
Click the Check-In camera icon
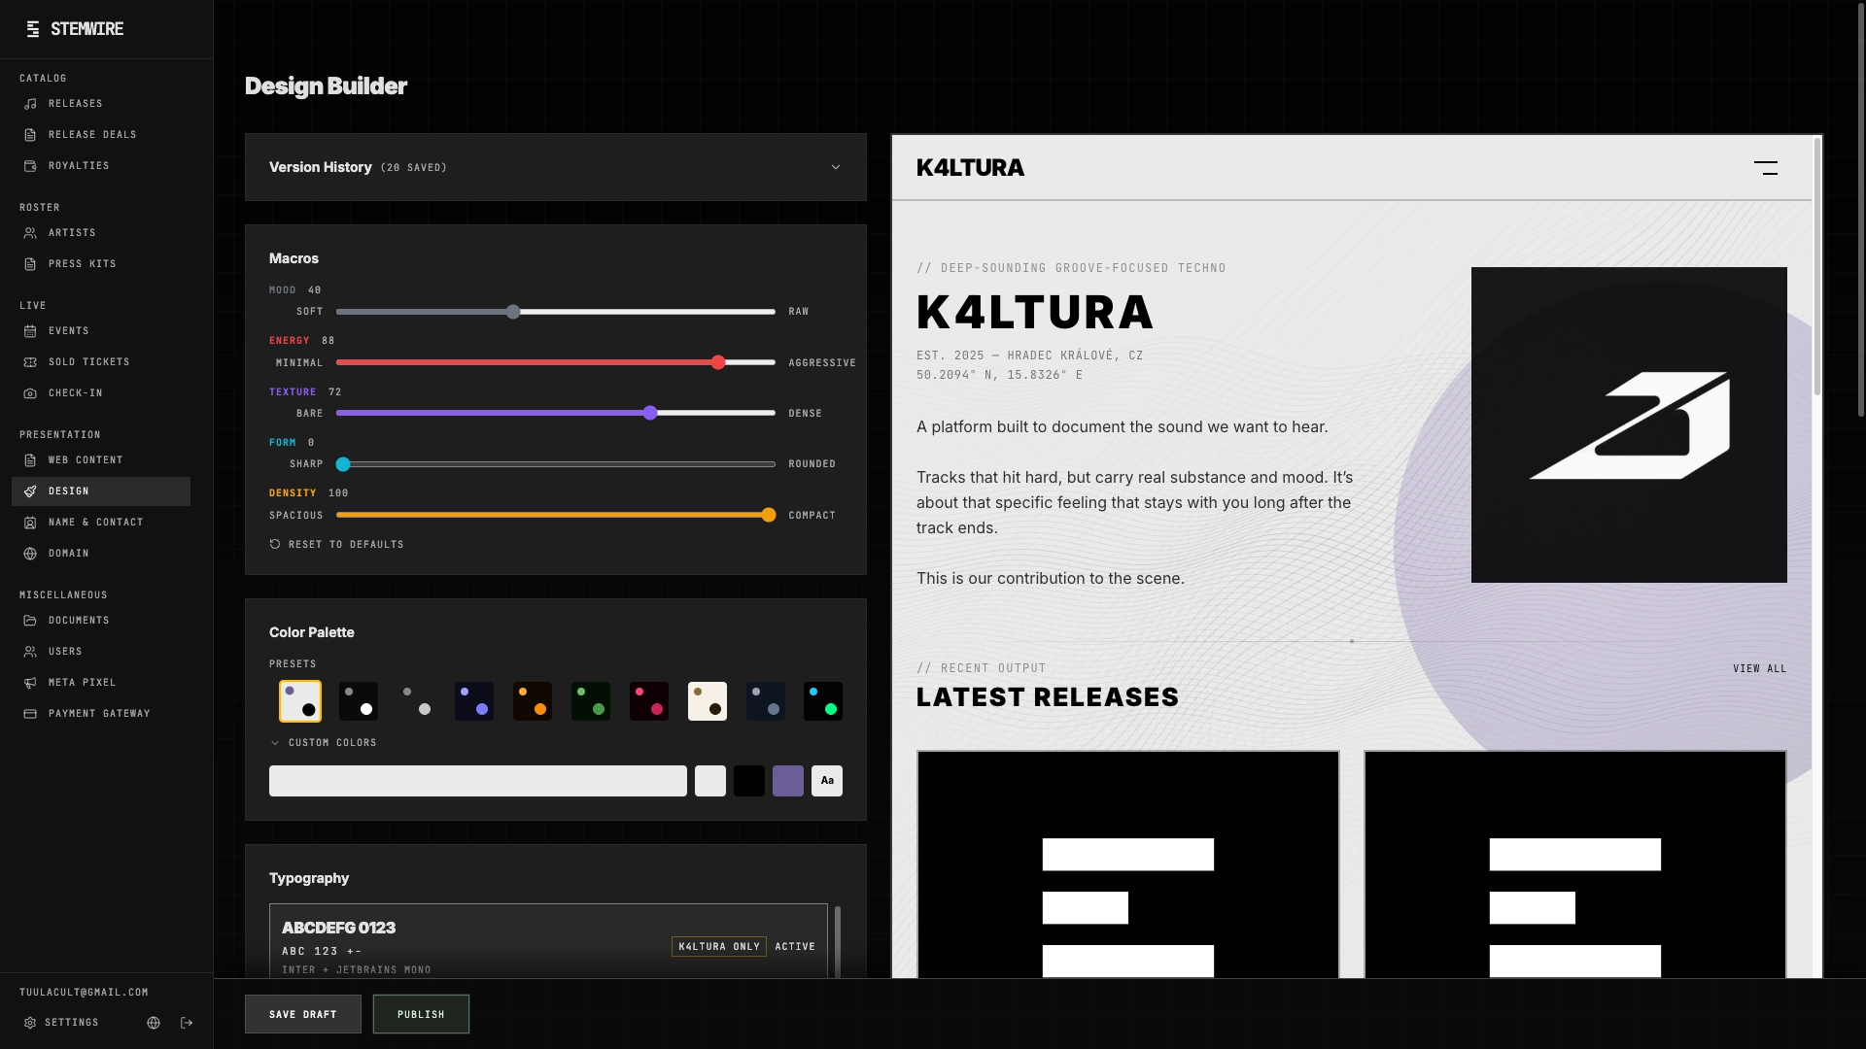coord(30,393)
